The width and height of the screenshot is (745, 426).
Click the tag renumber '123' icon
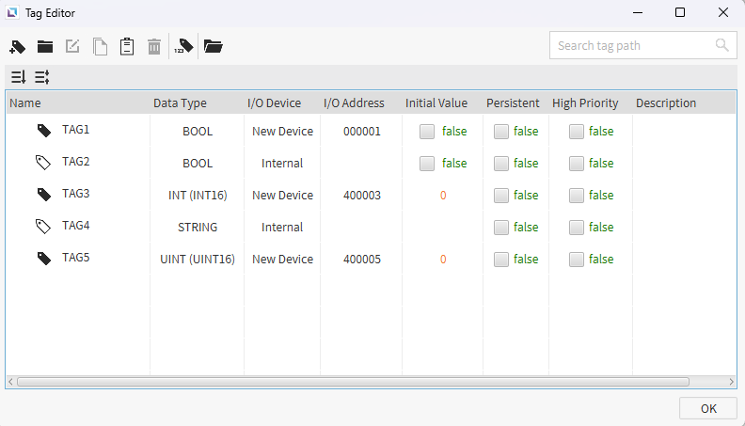184,46
